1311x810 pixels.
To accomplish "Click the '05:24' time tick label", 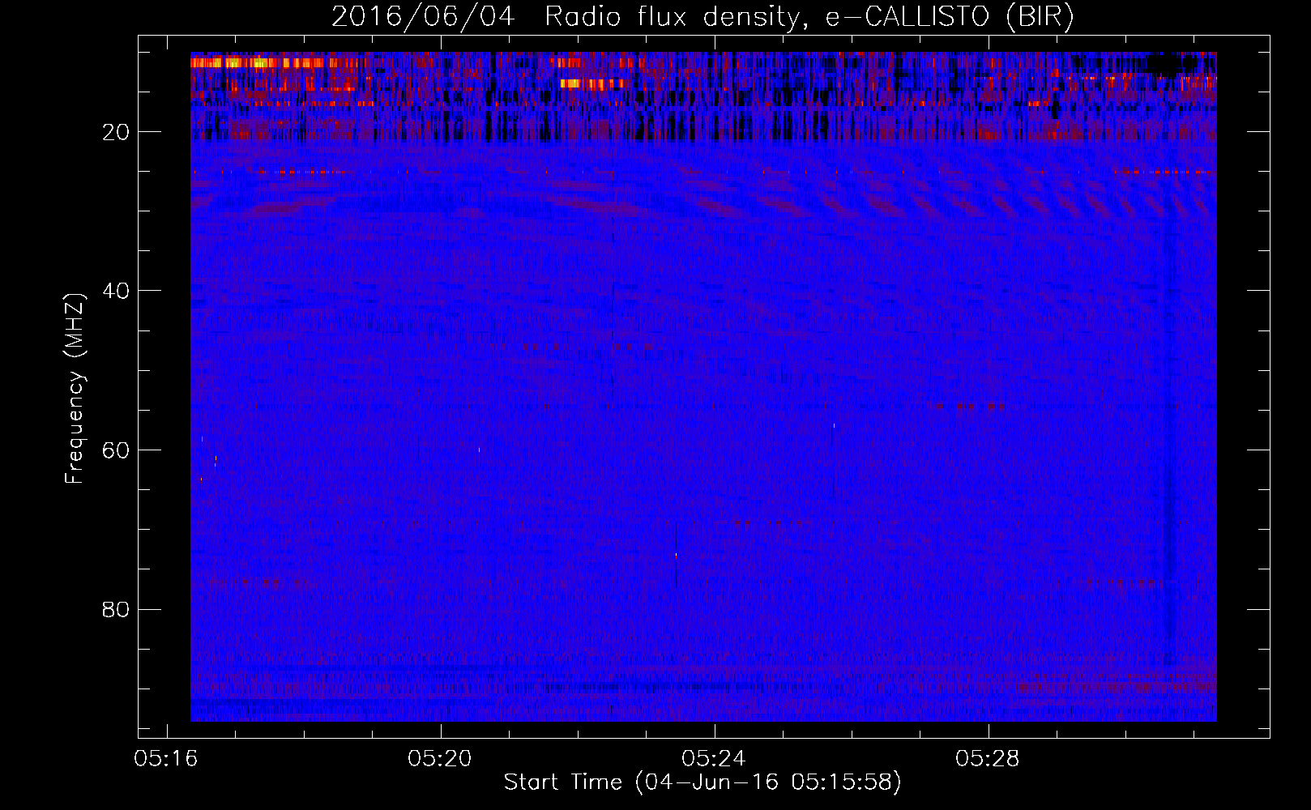I will point(714,759).
